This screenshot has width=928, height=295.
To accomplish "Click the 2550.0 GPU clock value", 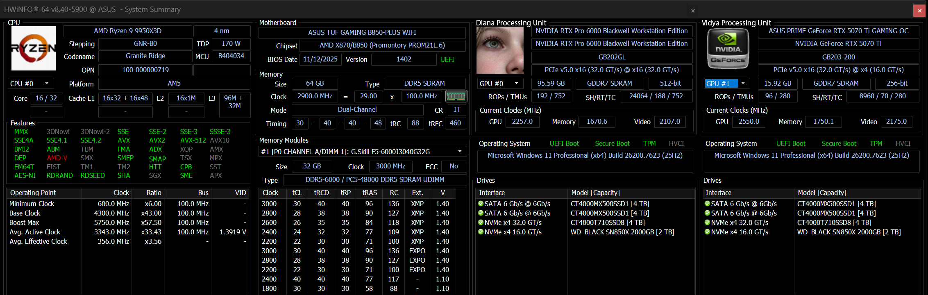I will point(749,122).
